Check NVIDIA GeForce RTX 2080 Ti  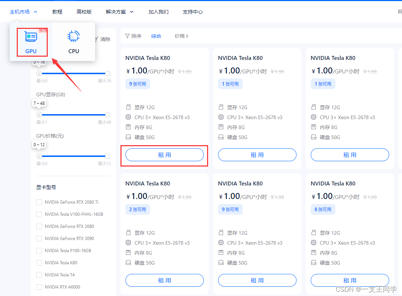[x=39, y=202]
